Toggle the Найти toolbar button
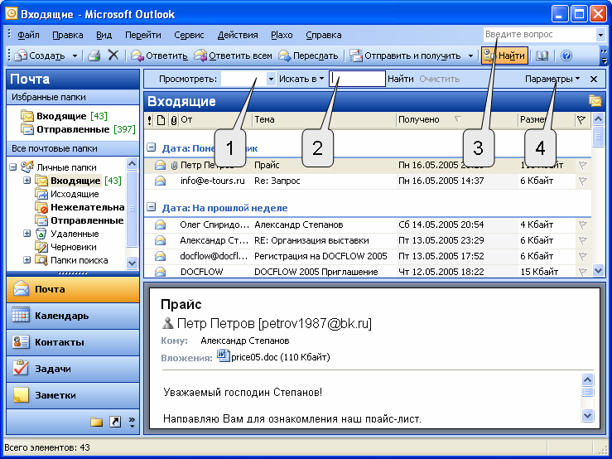This screenshot has height=459, width=612. coord(504,56)
